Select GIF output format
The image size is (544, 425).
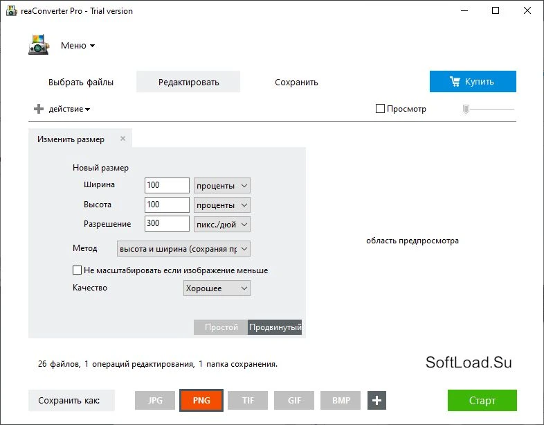tap(294, 400)
